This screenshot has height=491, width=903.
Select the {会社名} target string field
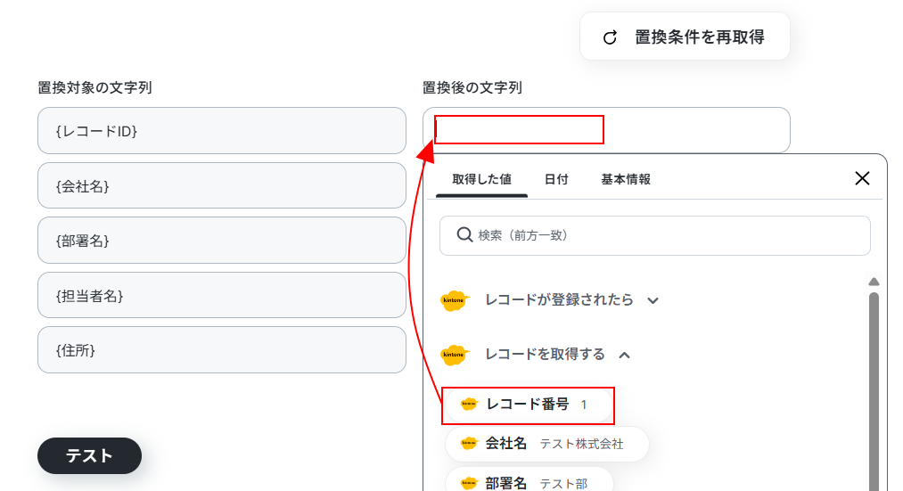pos(222,185)
